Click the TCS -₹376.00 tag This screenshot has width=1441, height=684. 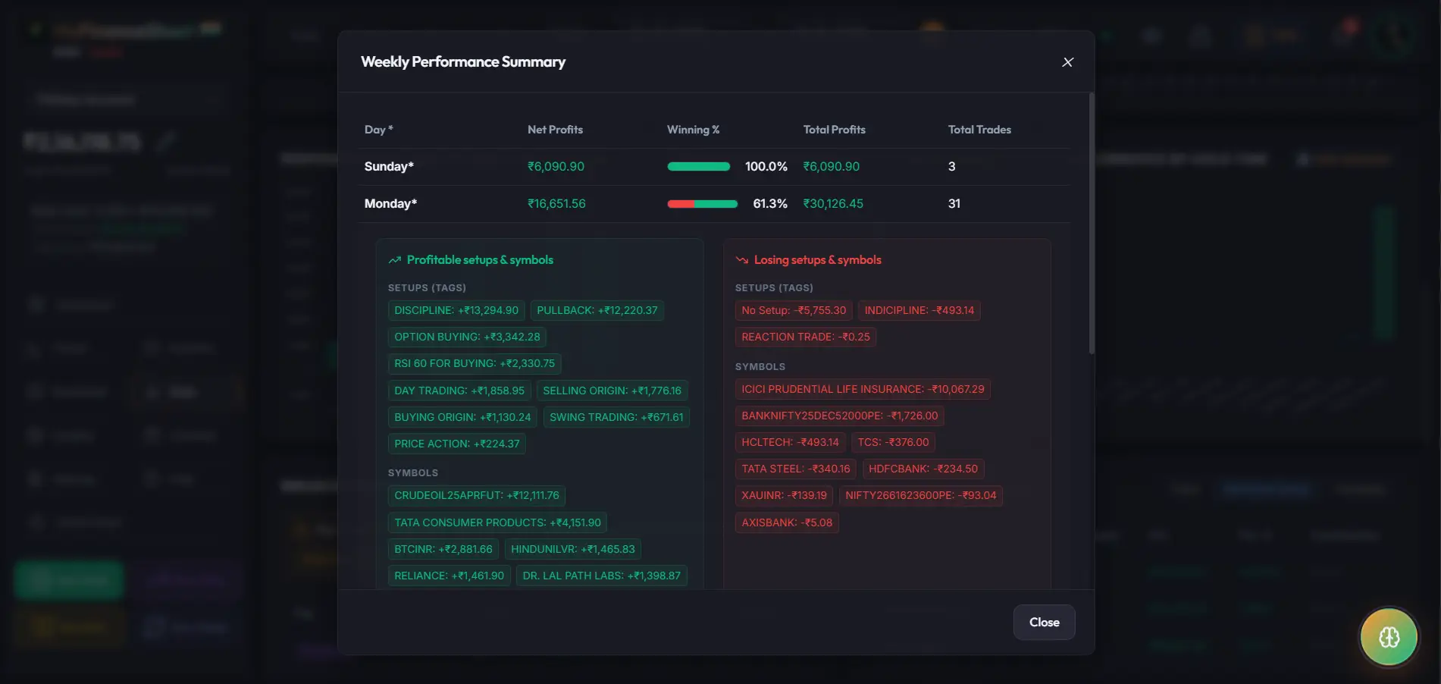pyautogui.click(x=893, y=442)
